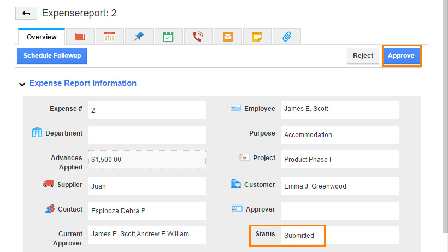This screenshot has width=448, height=252.
Task: Click the Supplier field showing Juan
Action: (146, 186)
